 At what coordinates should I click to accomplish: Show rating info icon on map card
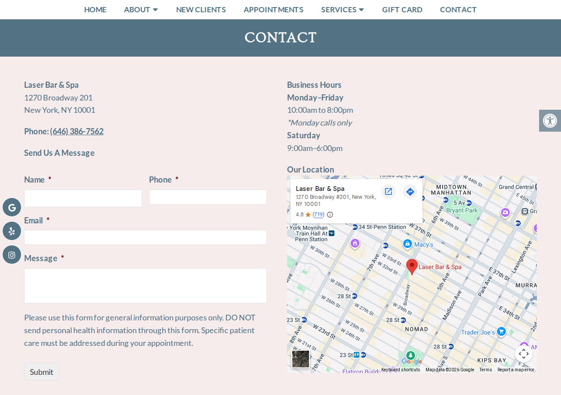(330, 215)
